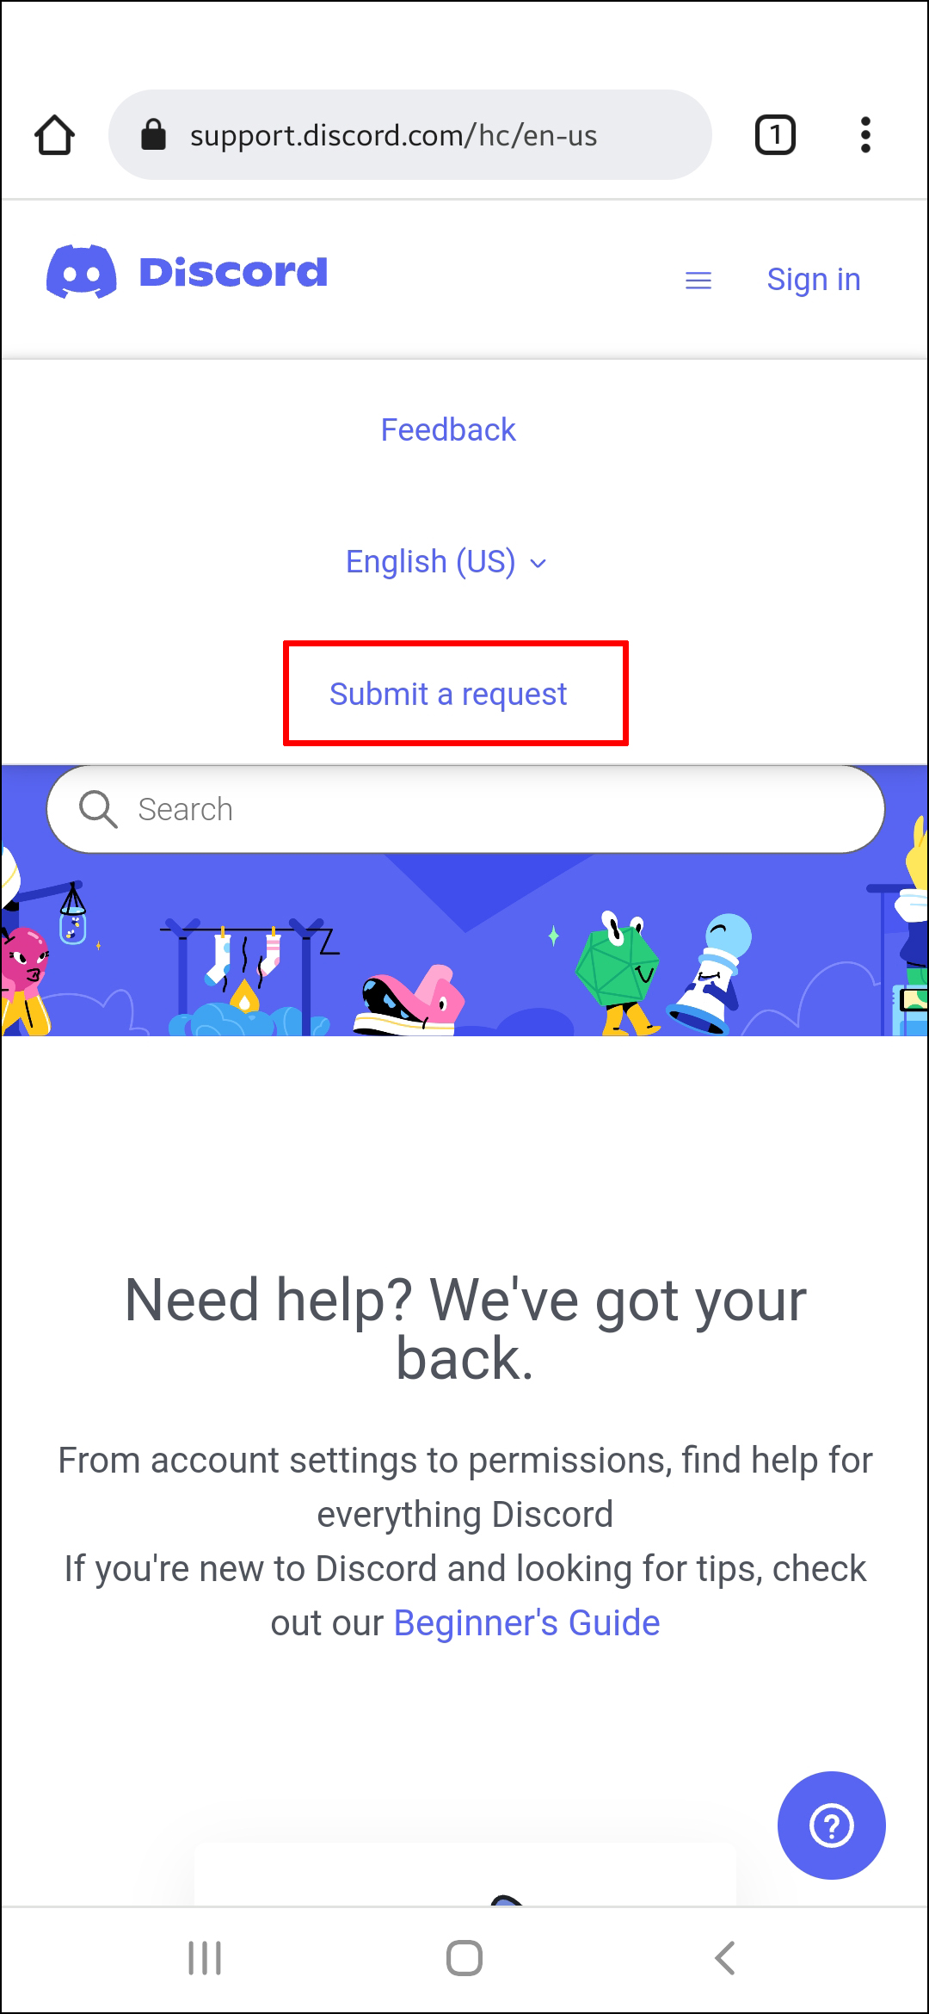
Task: Focus the Search input field
Action: pyautogui.click(x=465, y=809)
